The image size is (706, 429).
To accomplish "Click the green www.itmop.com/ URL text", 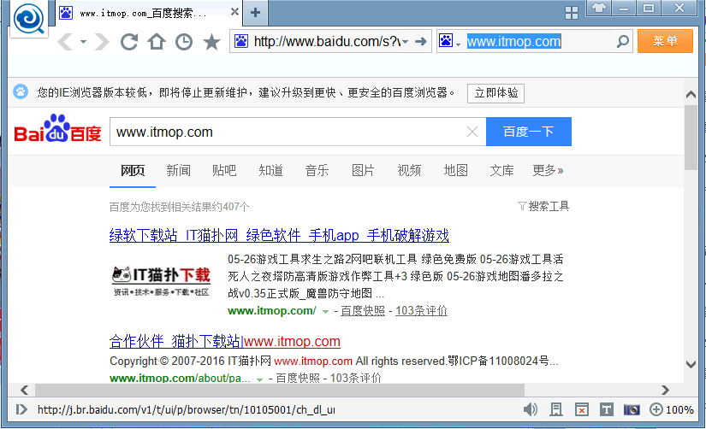I will click(x=272, y=311).
